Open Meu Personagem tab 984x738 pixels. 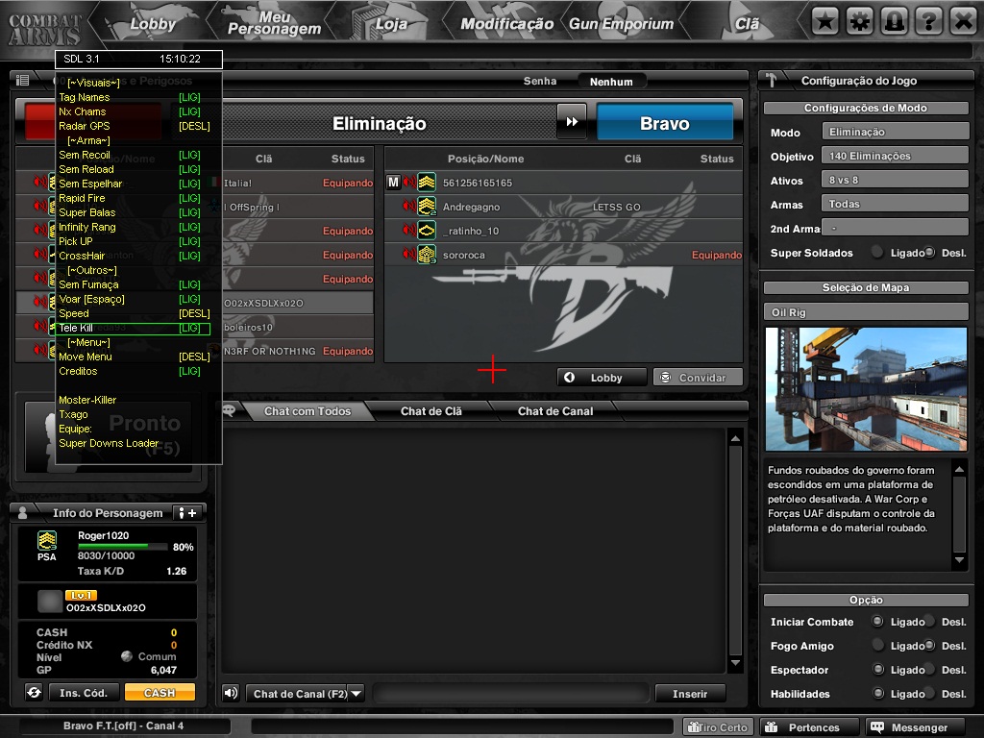274,24
